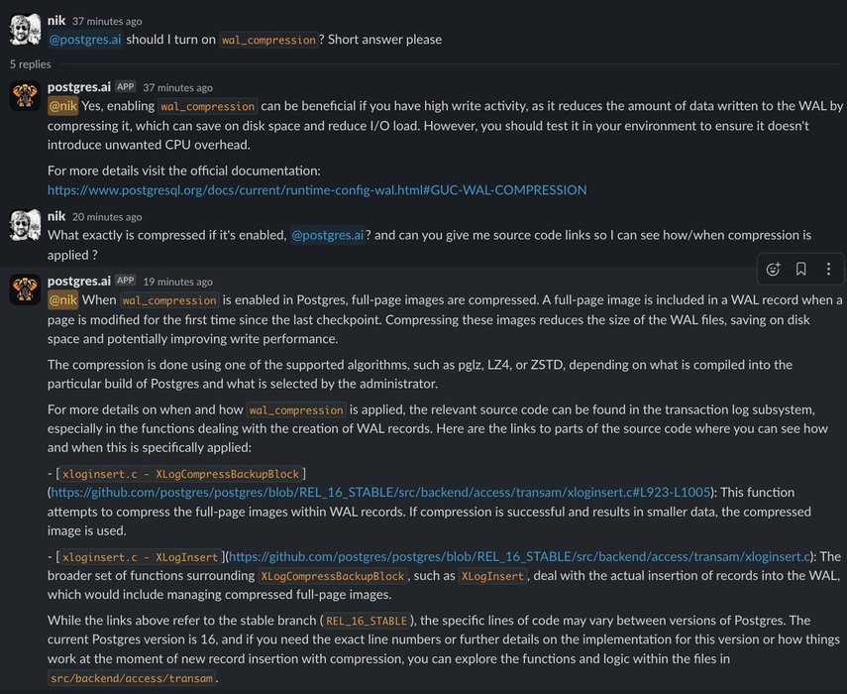847x694 pixels.
Task: Click the "5 replies" thread label
Action: (31, 64)
